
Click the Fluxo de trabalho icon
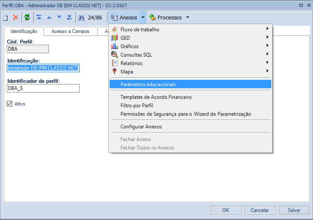click(115, 30)
